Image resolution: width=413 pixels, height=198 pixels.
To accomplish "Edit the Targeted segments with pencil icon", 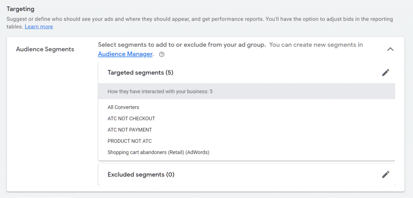I will (x=386, y=72).
